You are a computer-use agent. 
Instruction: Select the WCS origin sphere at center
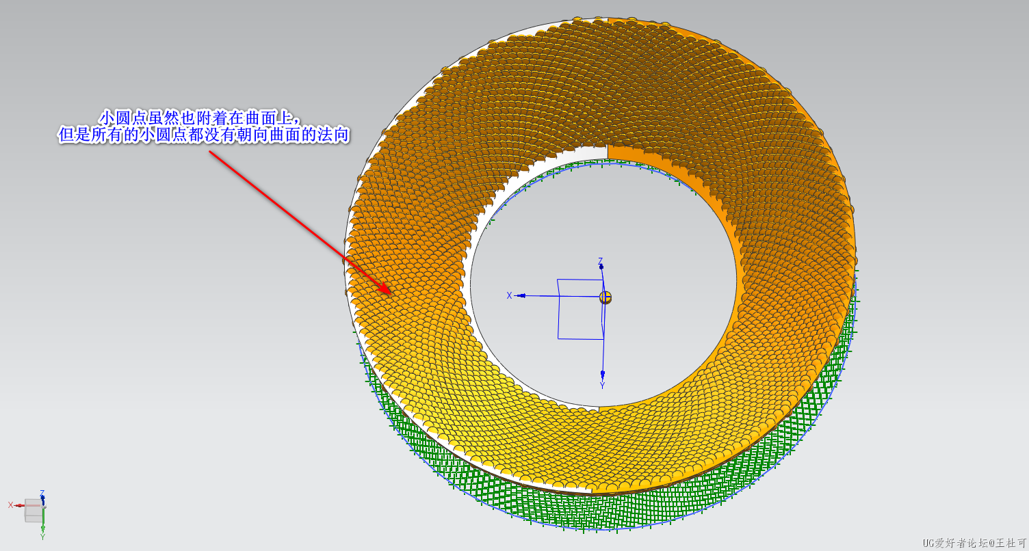click(605, 297)
